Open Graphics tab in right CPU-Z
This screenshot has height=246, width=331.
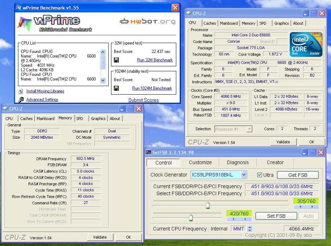[281, 23]
